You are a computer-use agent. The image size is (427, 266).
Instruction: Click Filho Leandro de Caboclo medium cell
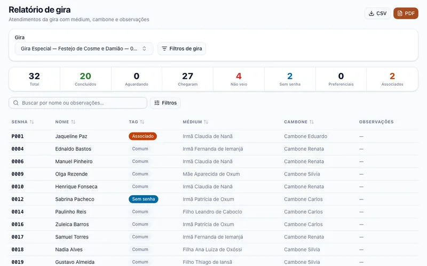click(x=212, y=212)
